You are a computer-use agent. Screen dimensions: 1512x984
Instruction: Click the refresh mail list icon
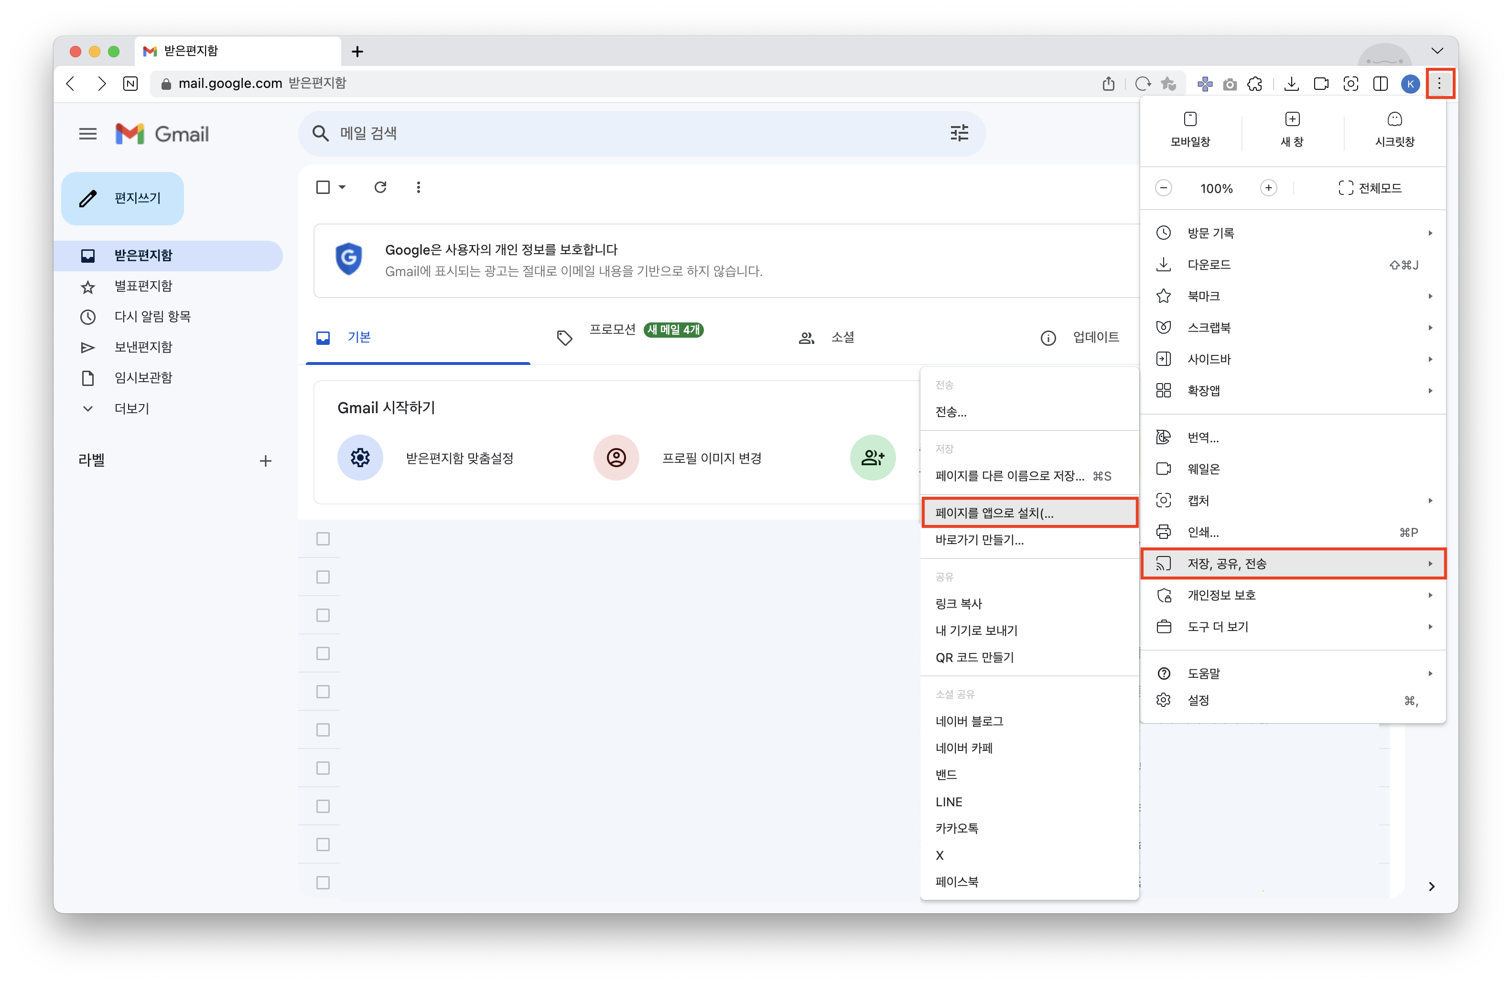(x=380, y=187)
